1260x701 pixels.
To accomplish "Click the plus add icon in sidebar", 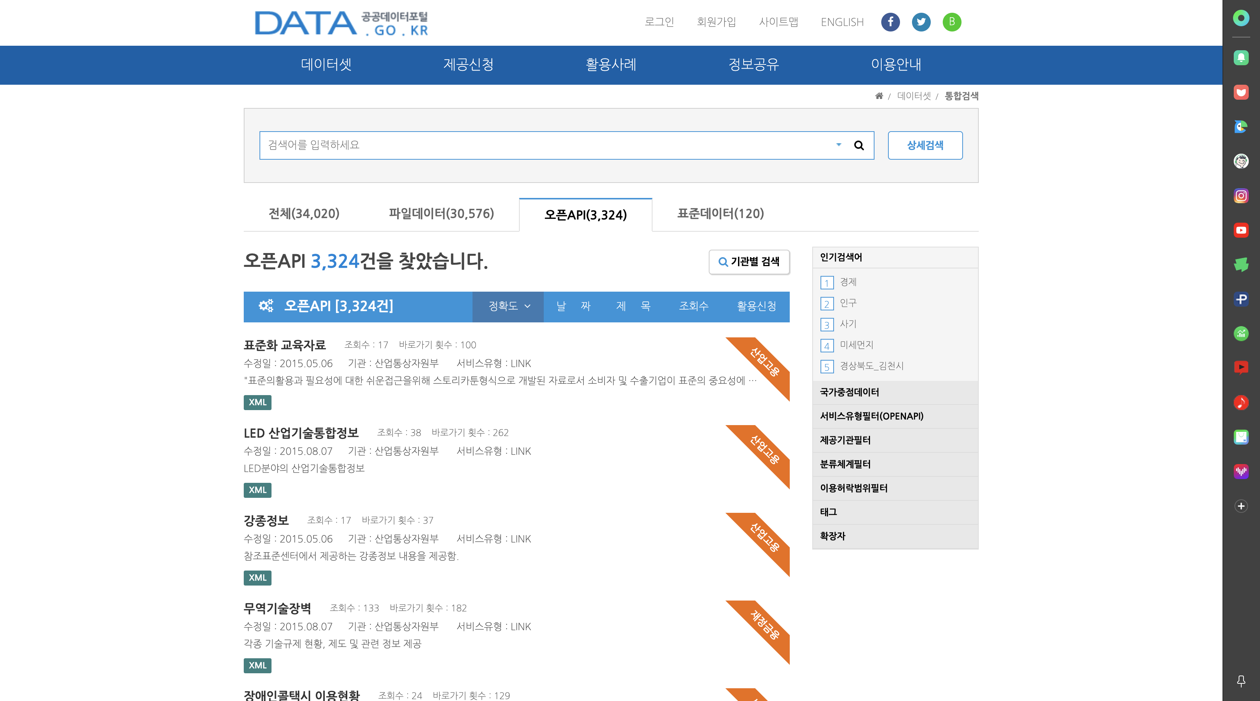I will pos(1240,506).
